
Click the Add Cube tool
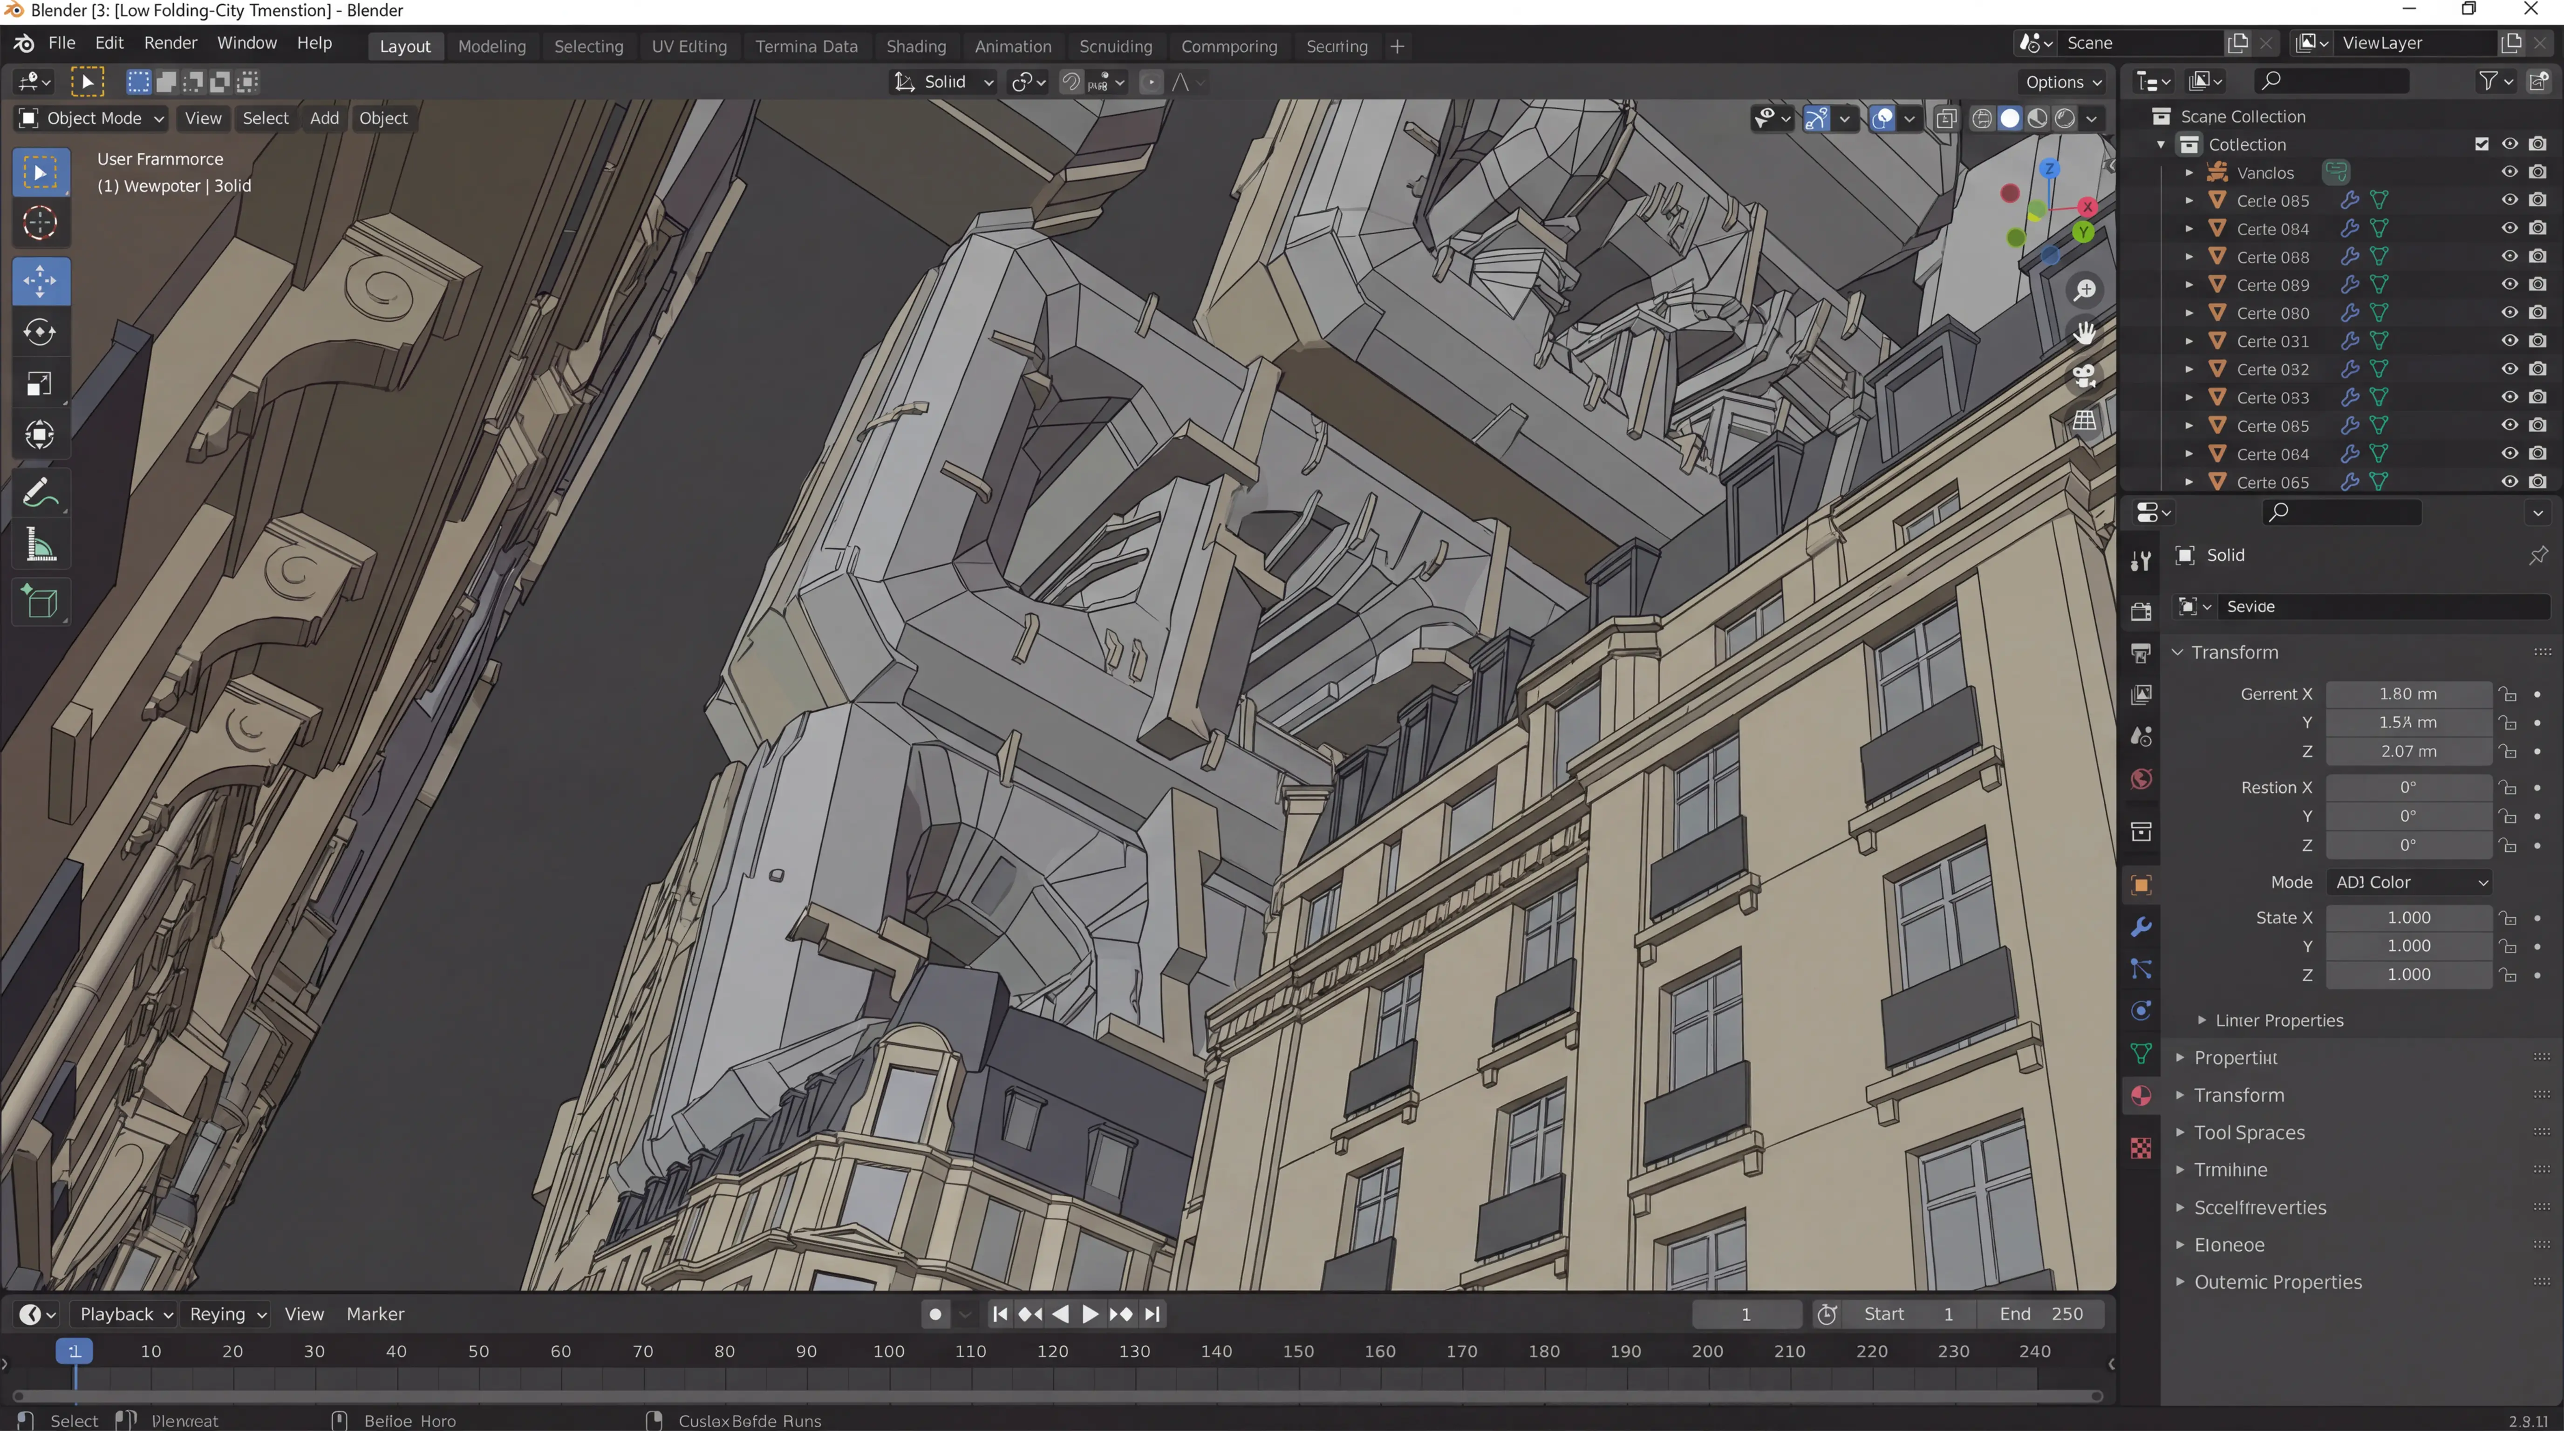tap(40, 602)
